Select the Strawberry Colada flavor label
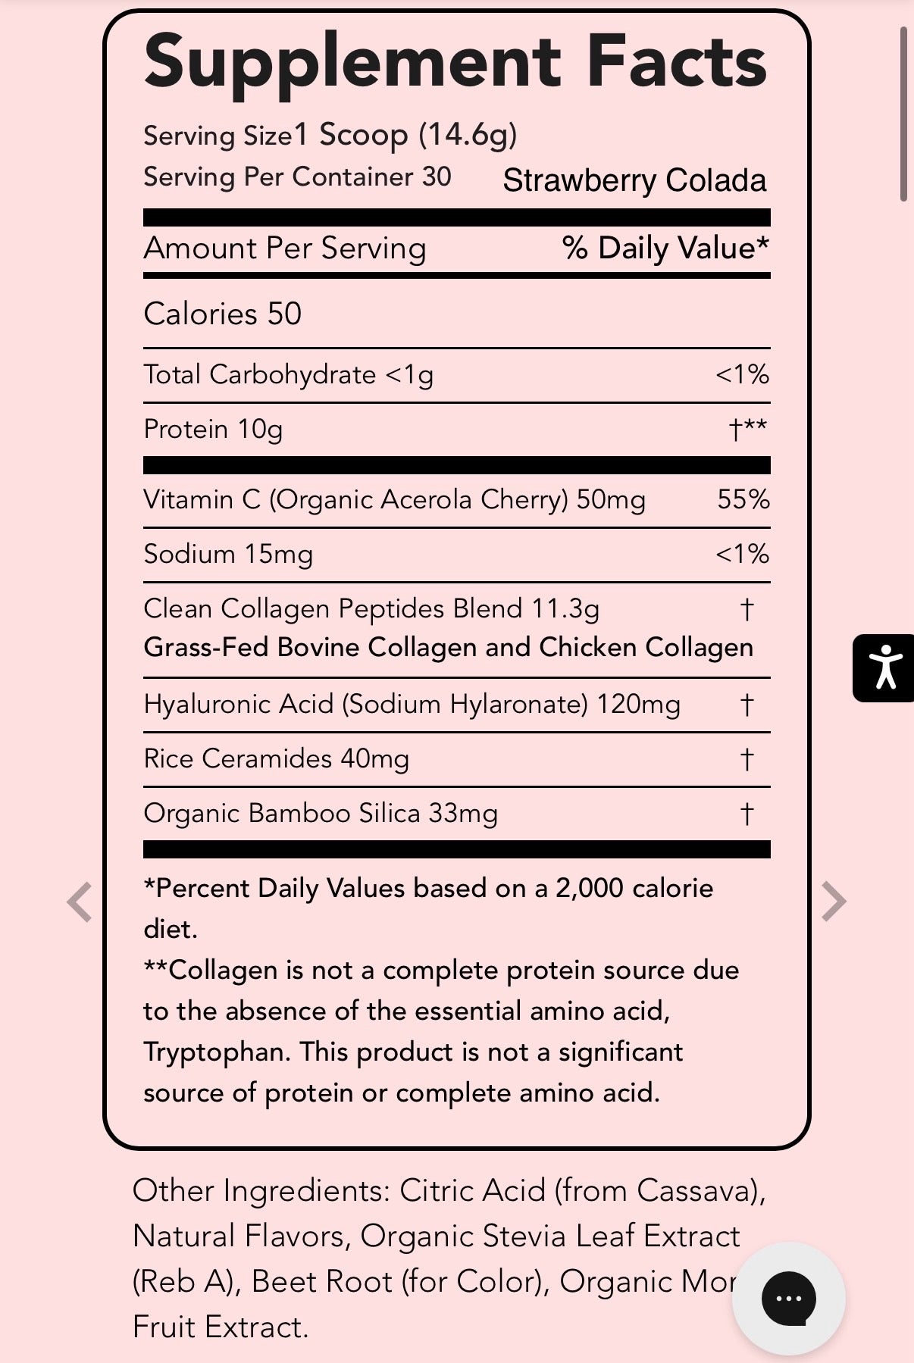This screenshot has height=1363, width=914. [634, 180]
